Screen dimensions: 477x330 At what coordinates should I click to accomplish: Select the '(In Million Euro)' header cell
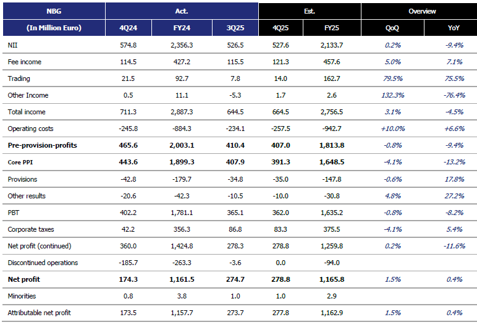point(54,28)
